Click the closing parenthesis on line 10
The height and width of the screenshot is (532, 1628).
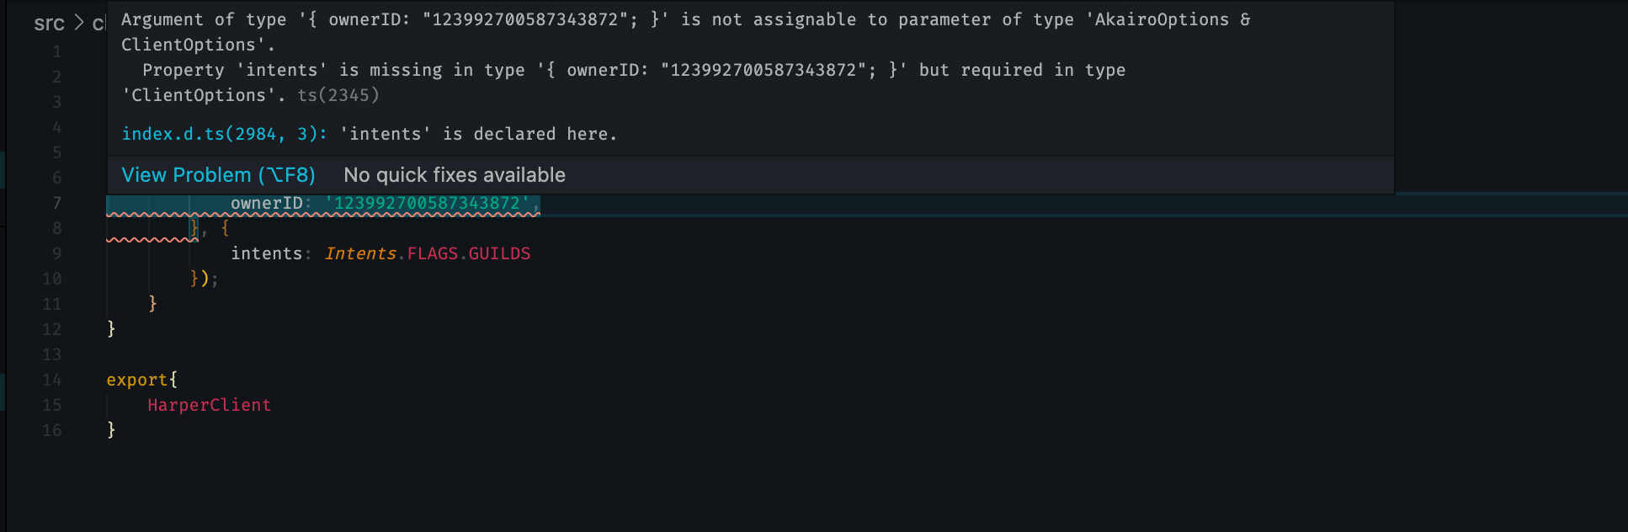205,279
